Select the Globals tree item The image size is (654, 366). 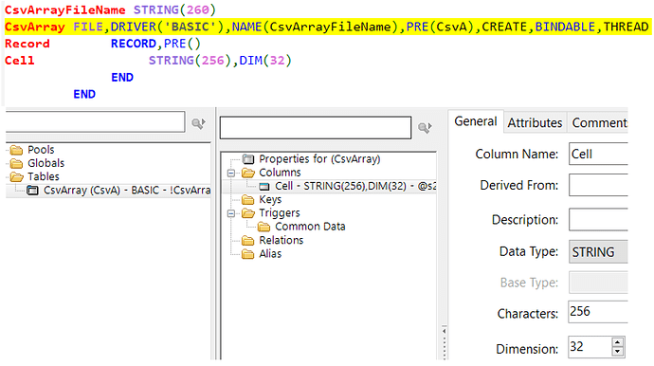tap(45, 163)
